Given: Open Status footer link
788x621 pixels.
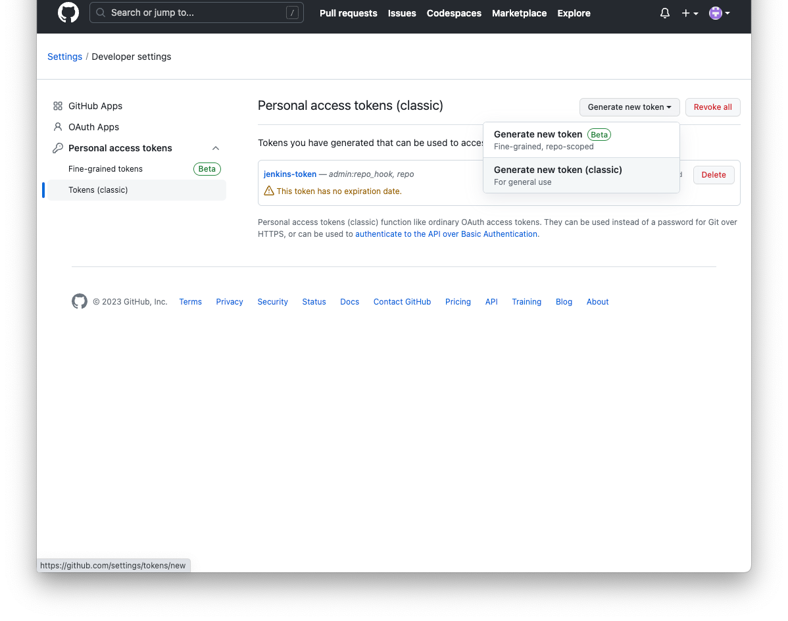Looking at the screenshot, I should point(314,302).
